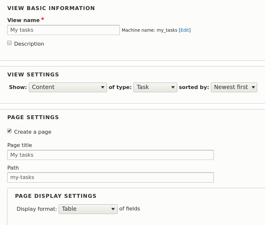Expand the 'of type' dropdown showing Task

pyautogui.click(x=155, y=87)
